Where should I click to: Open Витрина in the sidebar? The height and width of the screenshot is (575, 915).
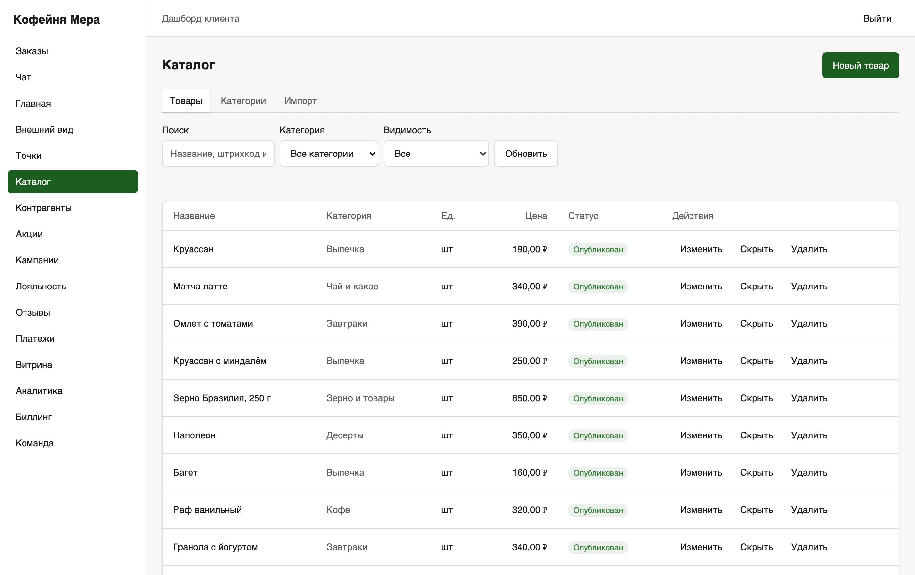(73, 365)
